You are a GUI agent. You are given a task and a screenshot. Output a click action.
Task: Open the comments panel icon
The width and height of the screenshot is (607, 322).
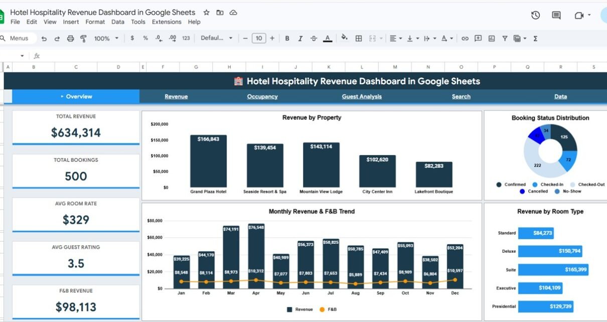pyautogui.click(x=556, y=16)
